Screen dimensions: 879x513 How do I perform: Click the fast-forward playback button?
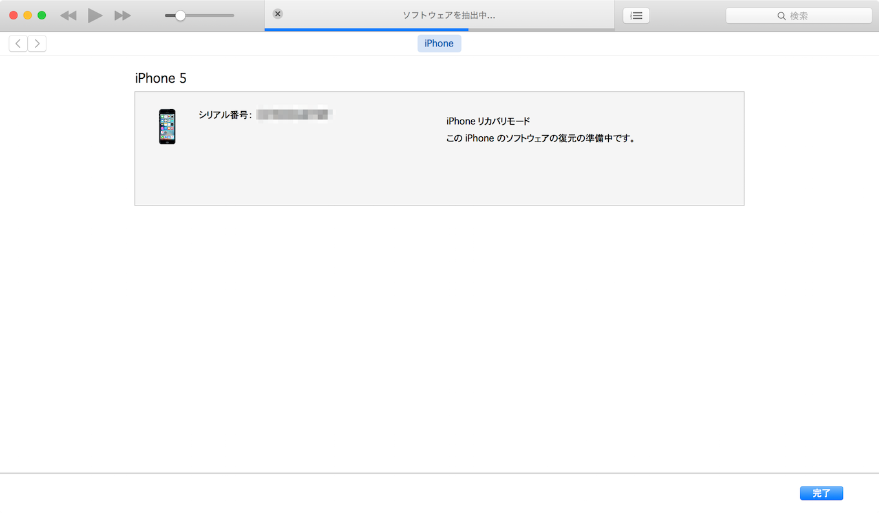point(123,16)
